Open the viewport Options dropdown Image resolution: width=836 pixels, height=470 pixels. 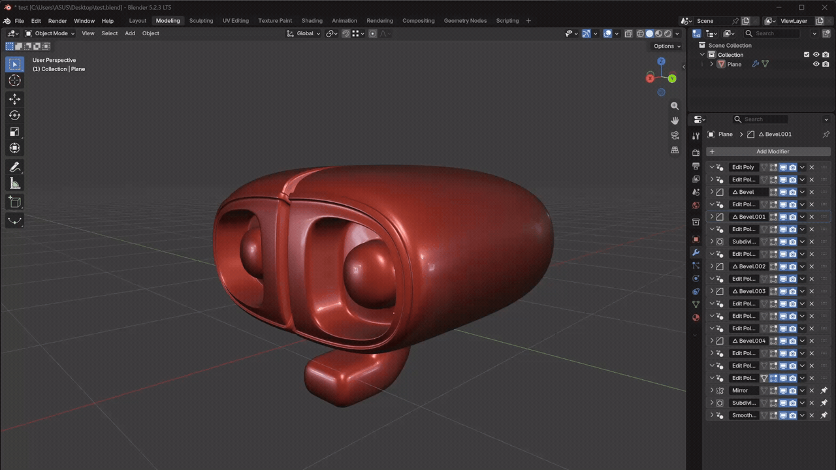[x=667, y=46]
